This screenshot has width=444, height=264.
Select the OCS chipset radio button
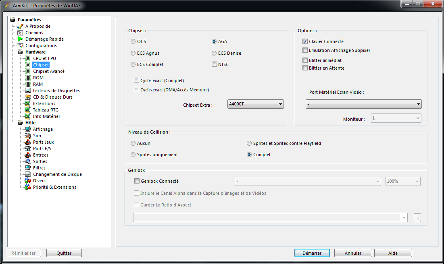pyautogui.click(x=133, y=41)
